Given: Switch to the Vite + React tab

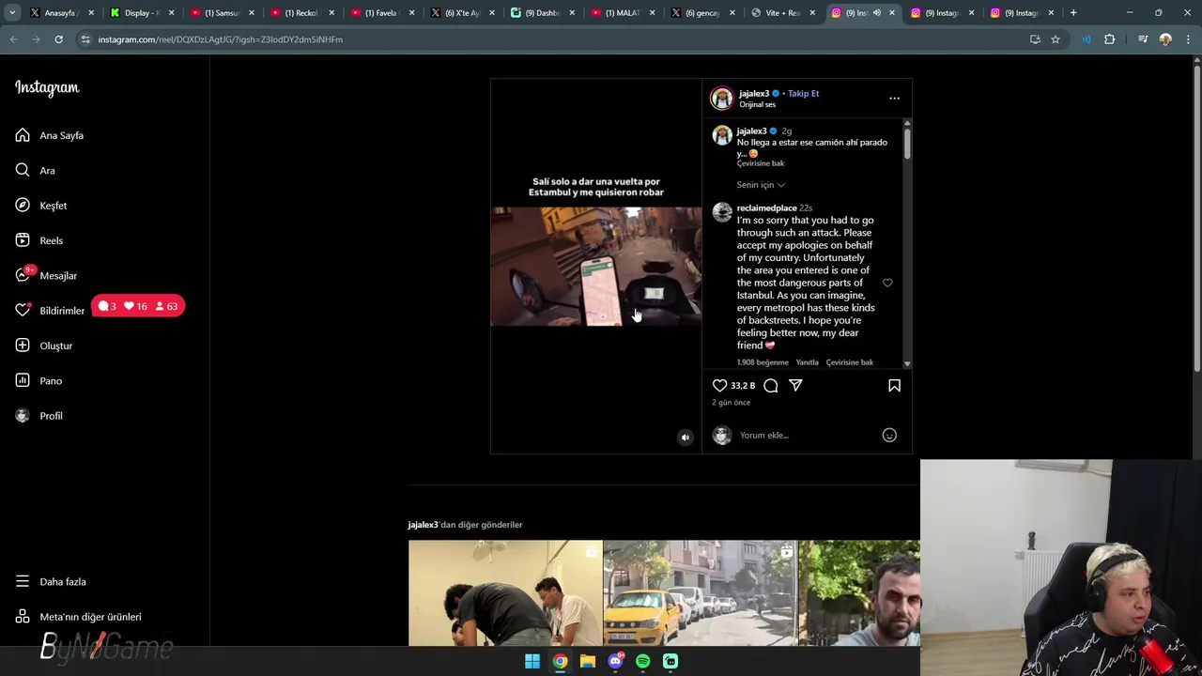Looking at the screenshot, I should [x=783, y=13].
